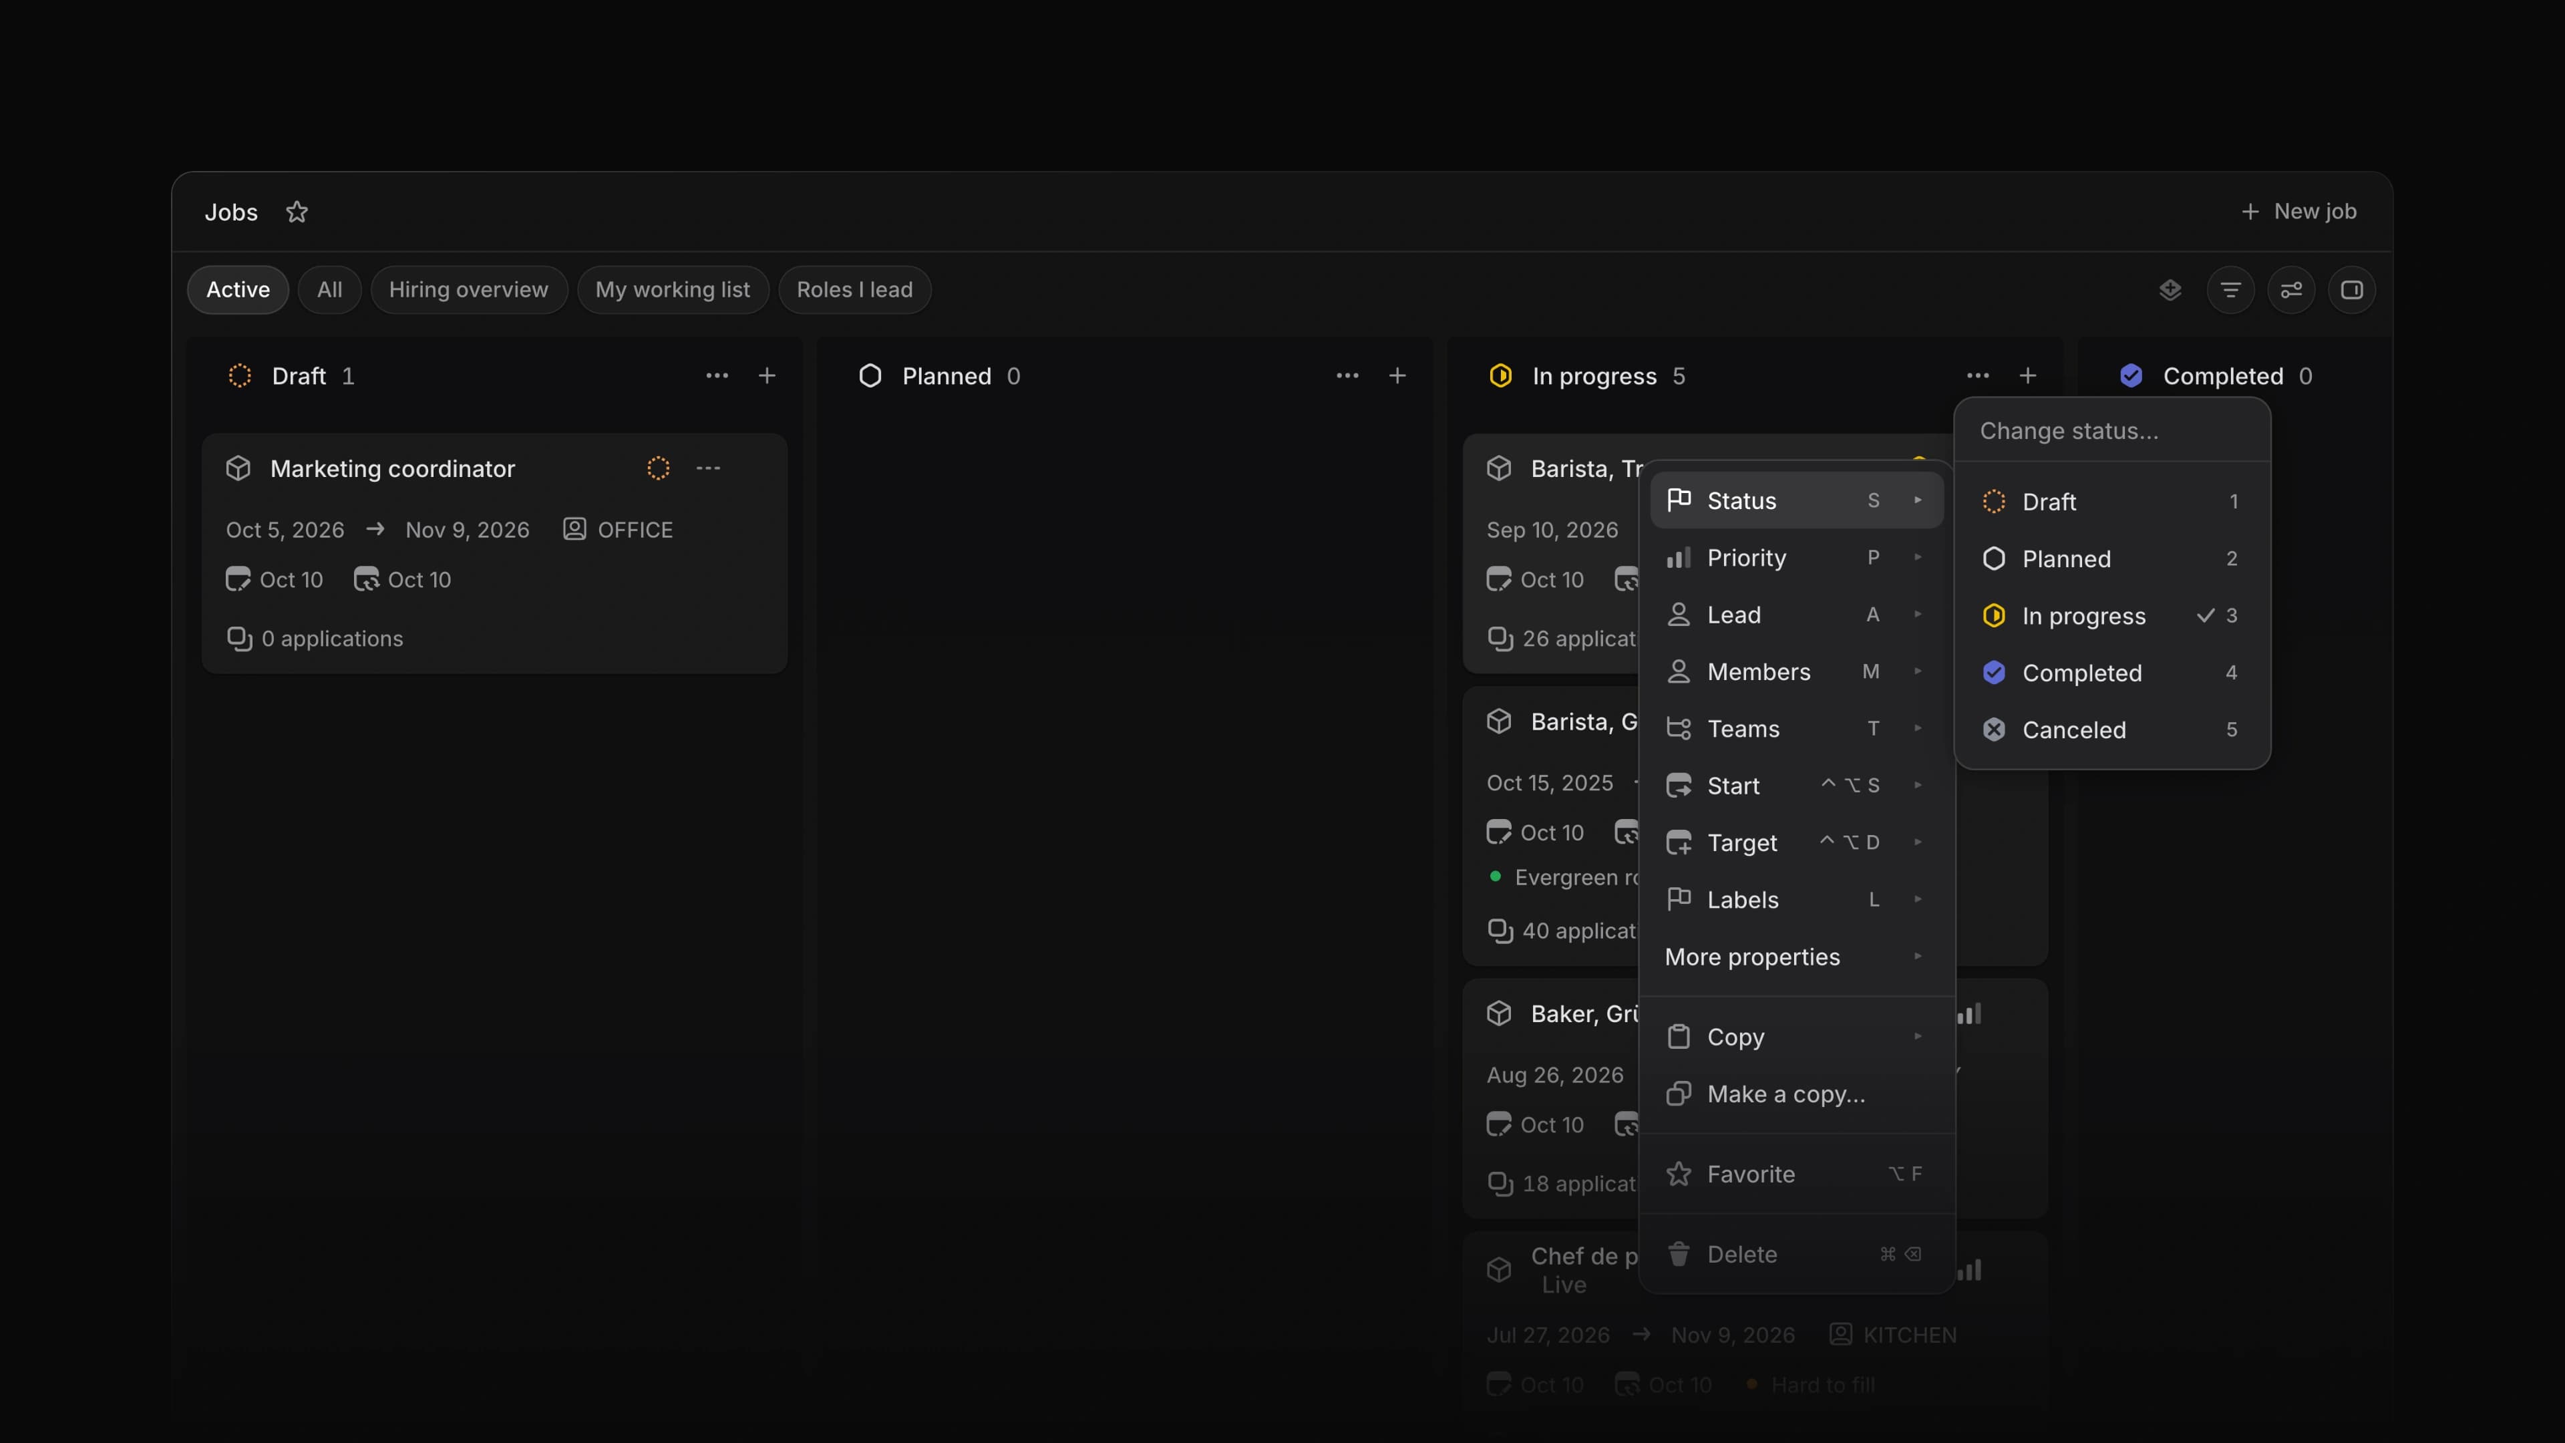Open Planned column more options
The width and height of the screenshot is (2565, 1443).
point(1347,375)
